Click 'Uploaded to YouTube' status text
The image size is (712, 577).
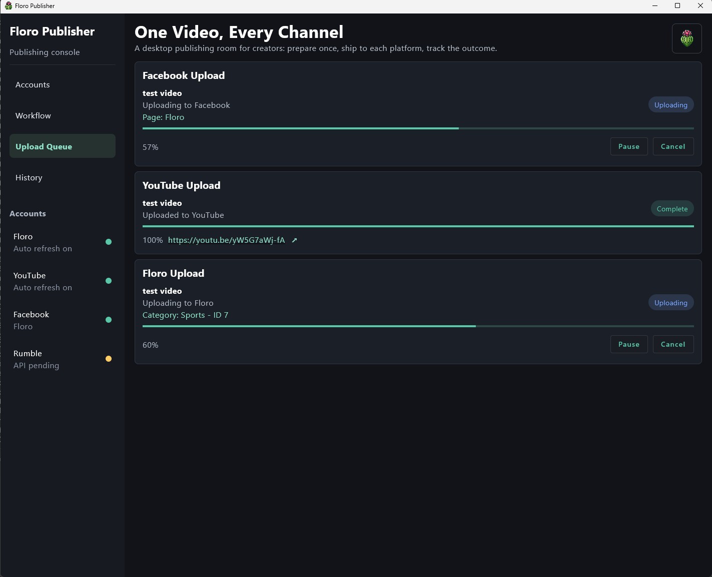(183, 215)
